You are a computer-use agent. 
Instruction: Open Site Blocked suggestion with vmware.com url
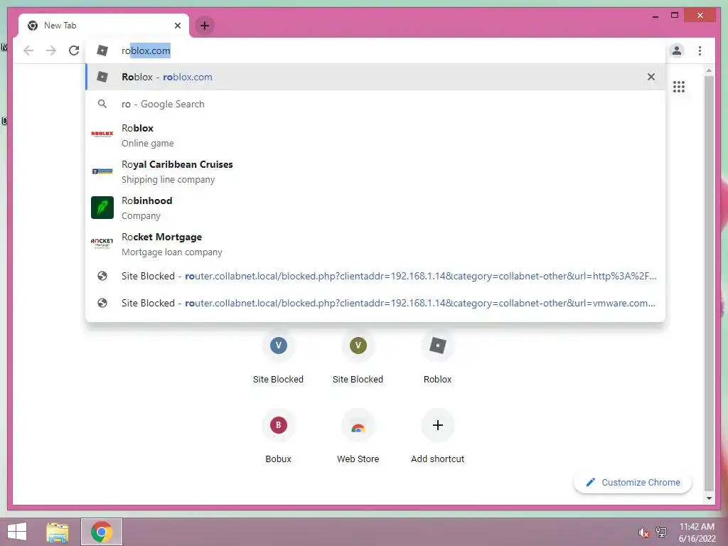(x=375, y=303)
